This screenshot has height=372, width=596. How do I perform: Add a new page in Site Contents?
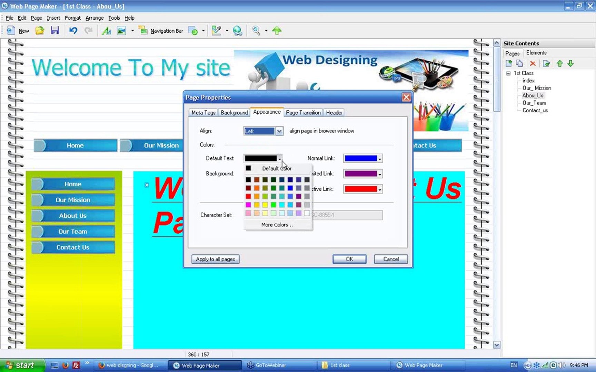click(509, 63)
